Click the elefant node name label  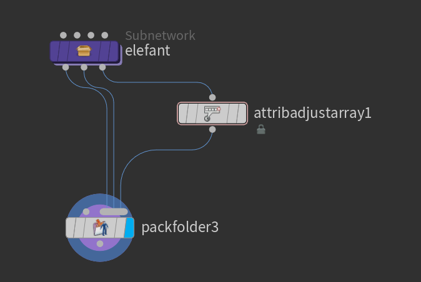coord(147,51)
